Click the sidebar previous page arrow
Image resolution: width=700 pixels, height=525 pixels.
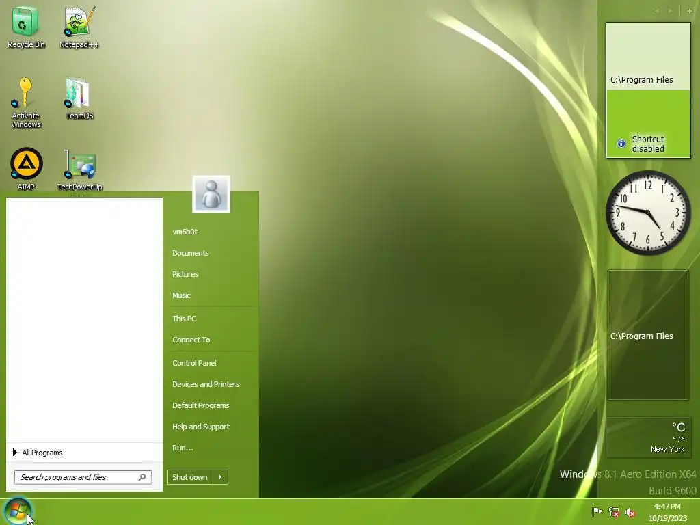657,10
